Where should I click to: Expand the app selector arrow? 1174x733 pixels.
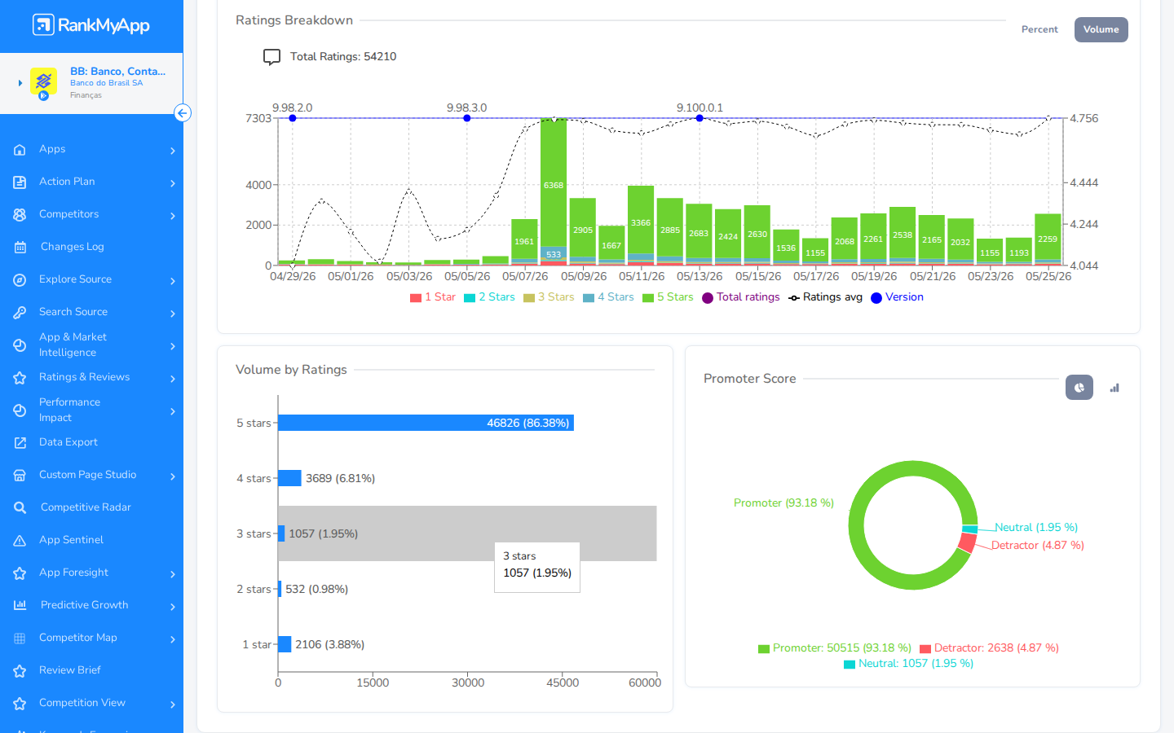point(20,83)
